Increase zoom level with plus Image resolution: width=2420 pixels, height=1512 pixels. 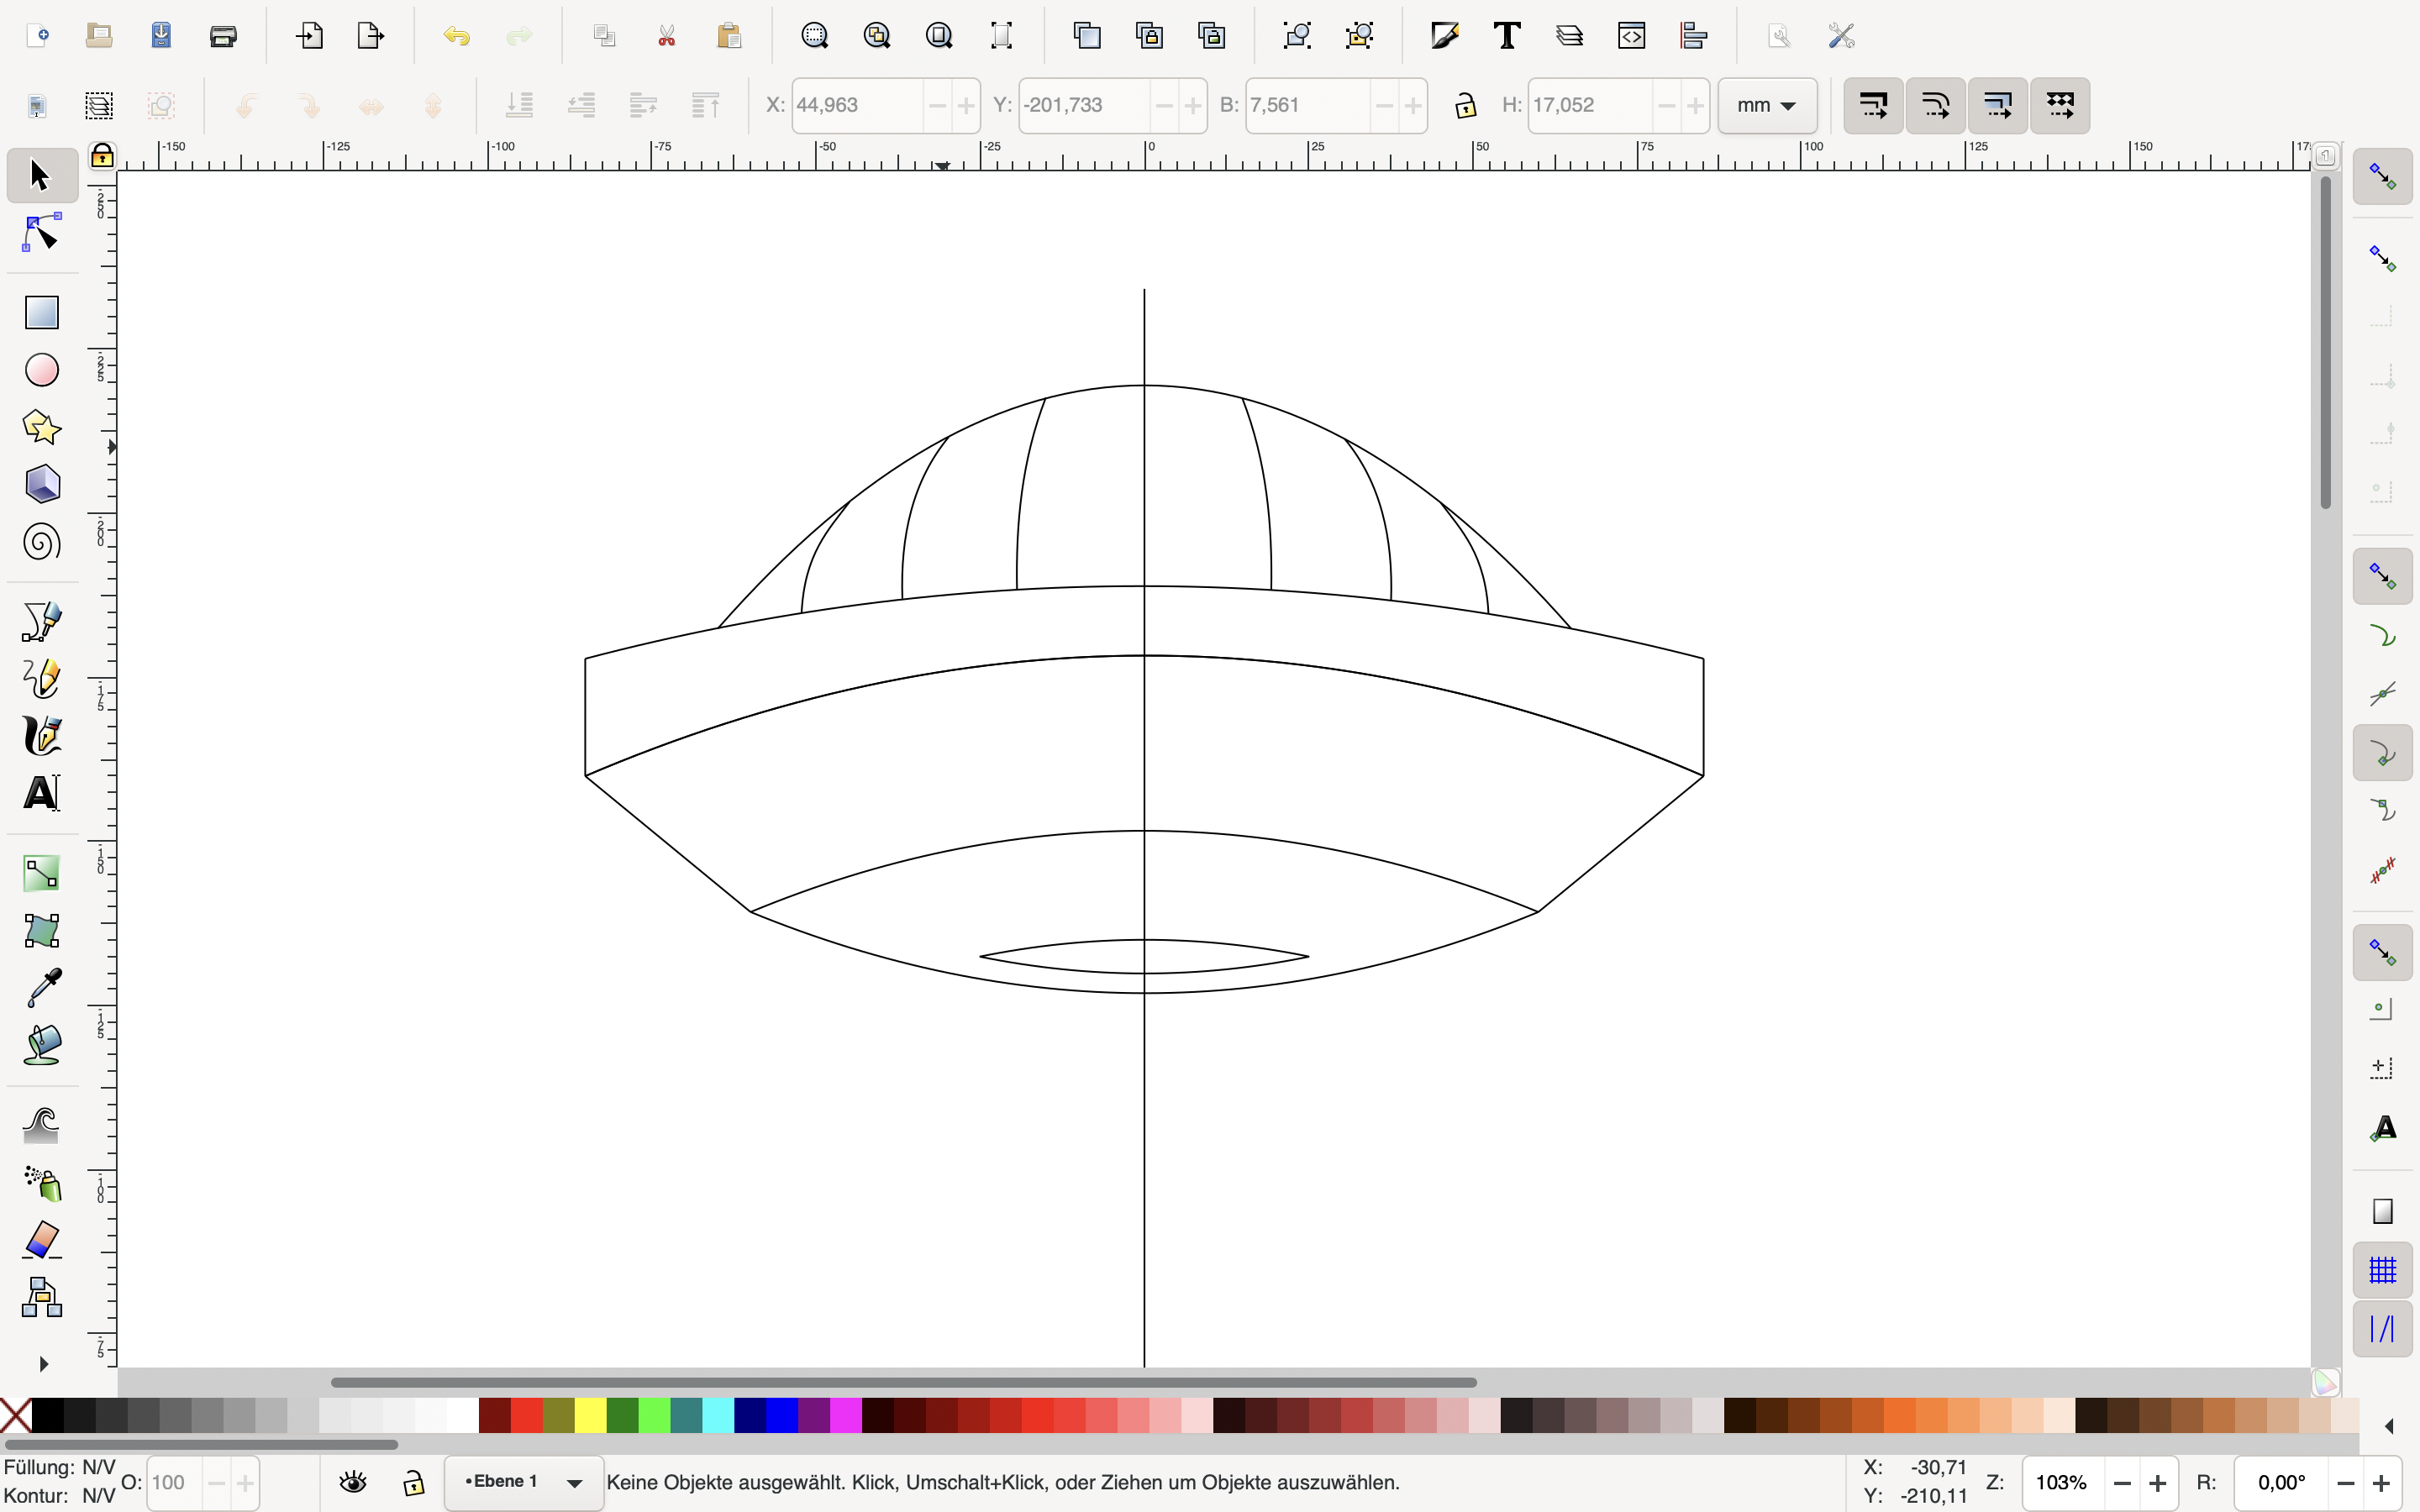(2157, 1483)
